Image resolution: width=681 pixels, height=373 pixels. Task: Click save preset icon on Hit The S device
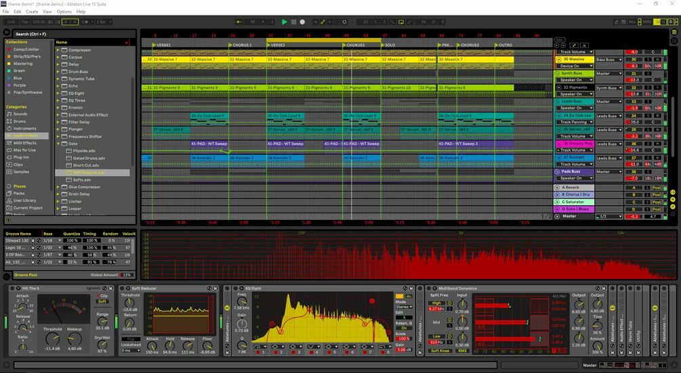click(110, 288)
